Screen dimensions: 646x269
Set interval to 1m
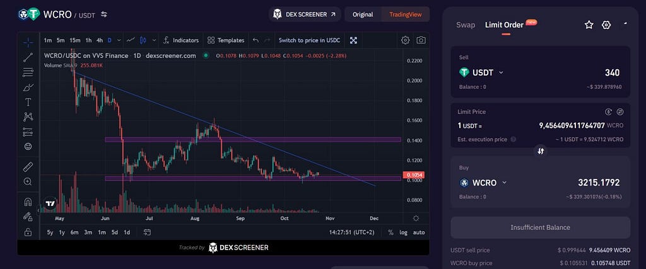coord(48,40)
